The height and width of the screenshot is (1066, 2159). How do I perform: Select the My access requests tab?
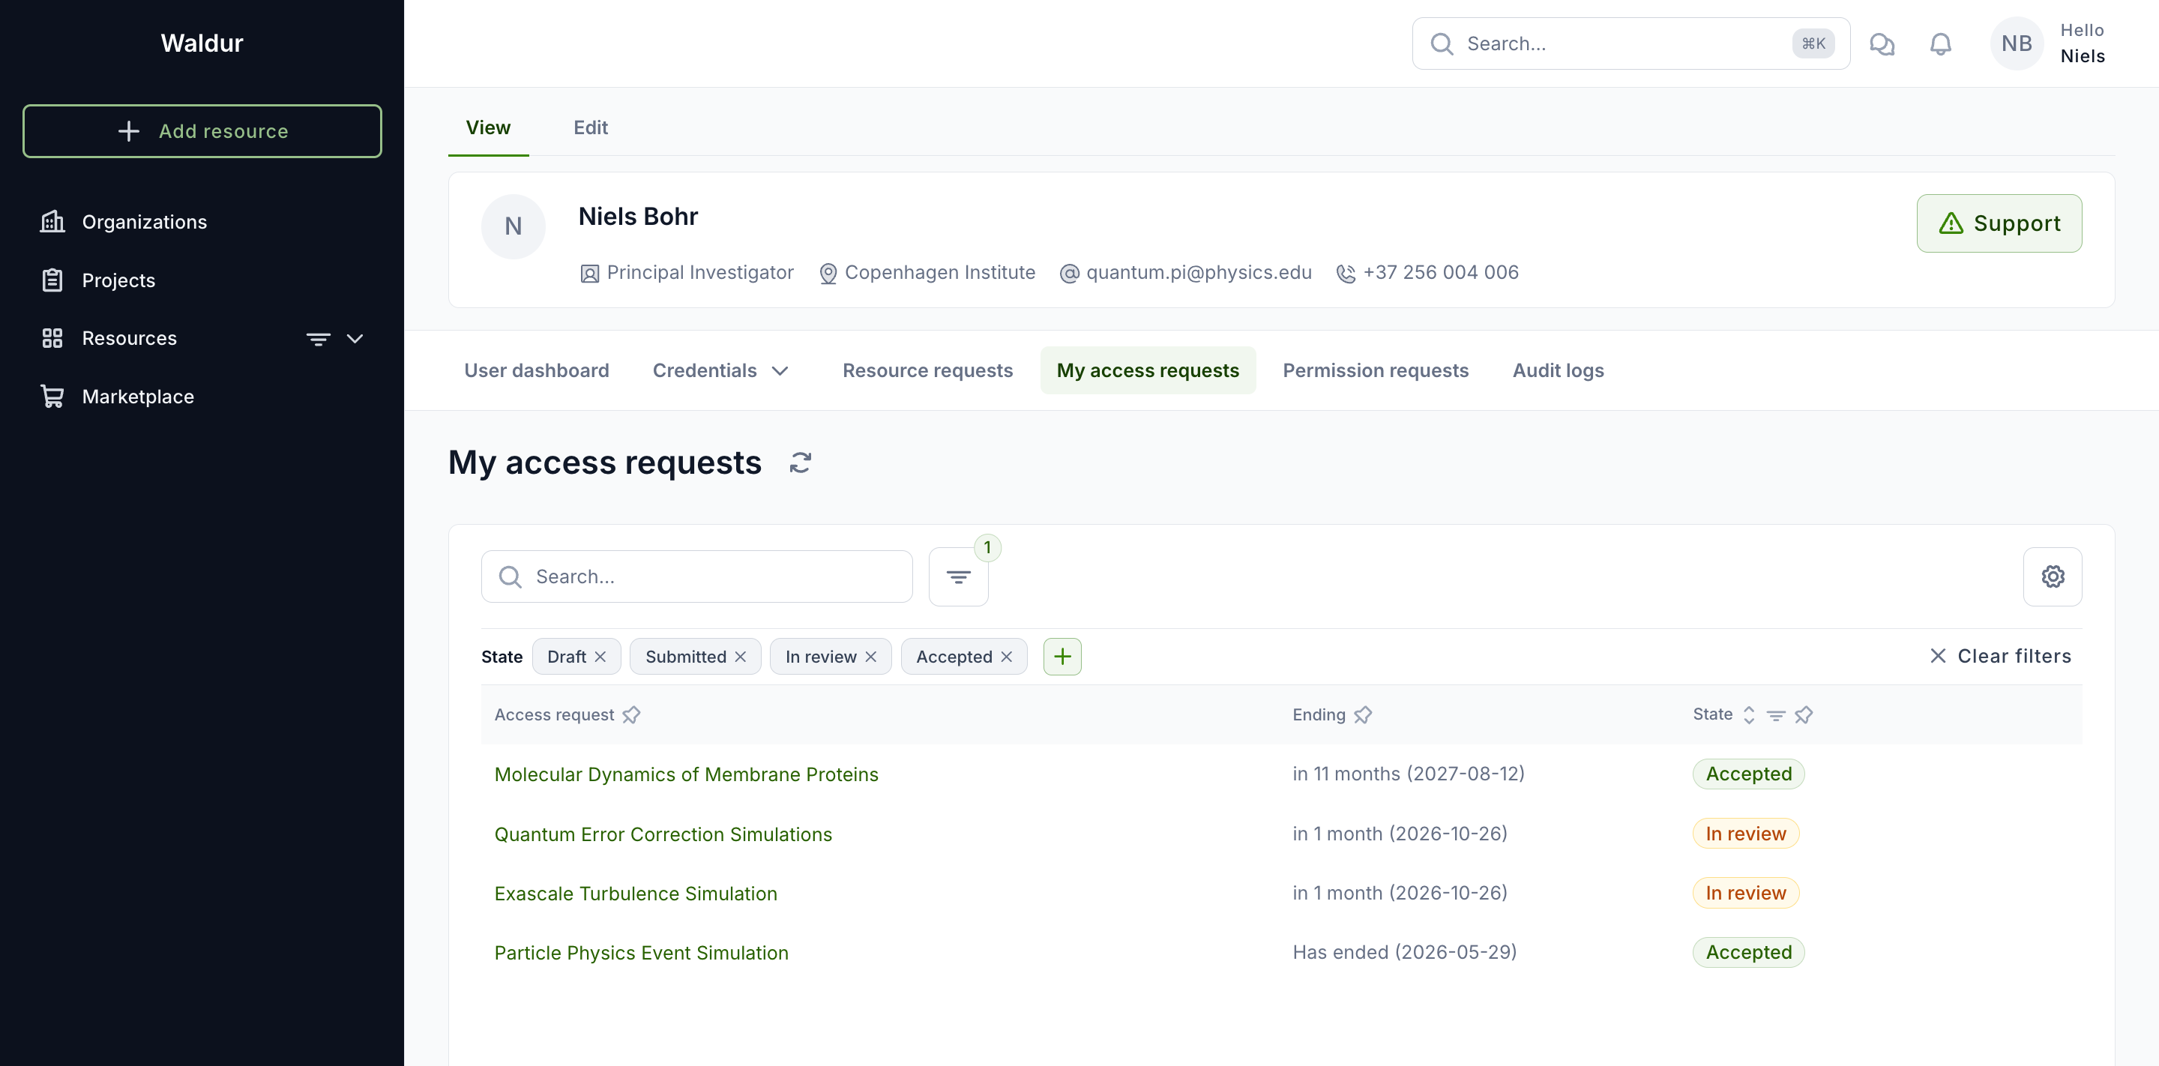1148,370
